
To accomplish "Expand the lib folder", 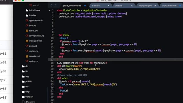I will tap(27, 71).
